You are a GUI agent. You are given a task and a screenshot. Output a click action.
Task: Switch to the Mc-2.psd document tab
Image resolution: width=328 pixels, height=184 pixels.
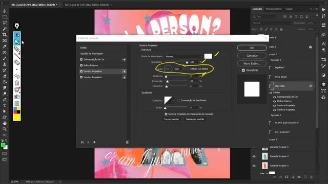34,5
